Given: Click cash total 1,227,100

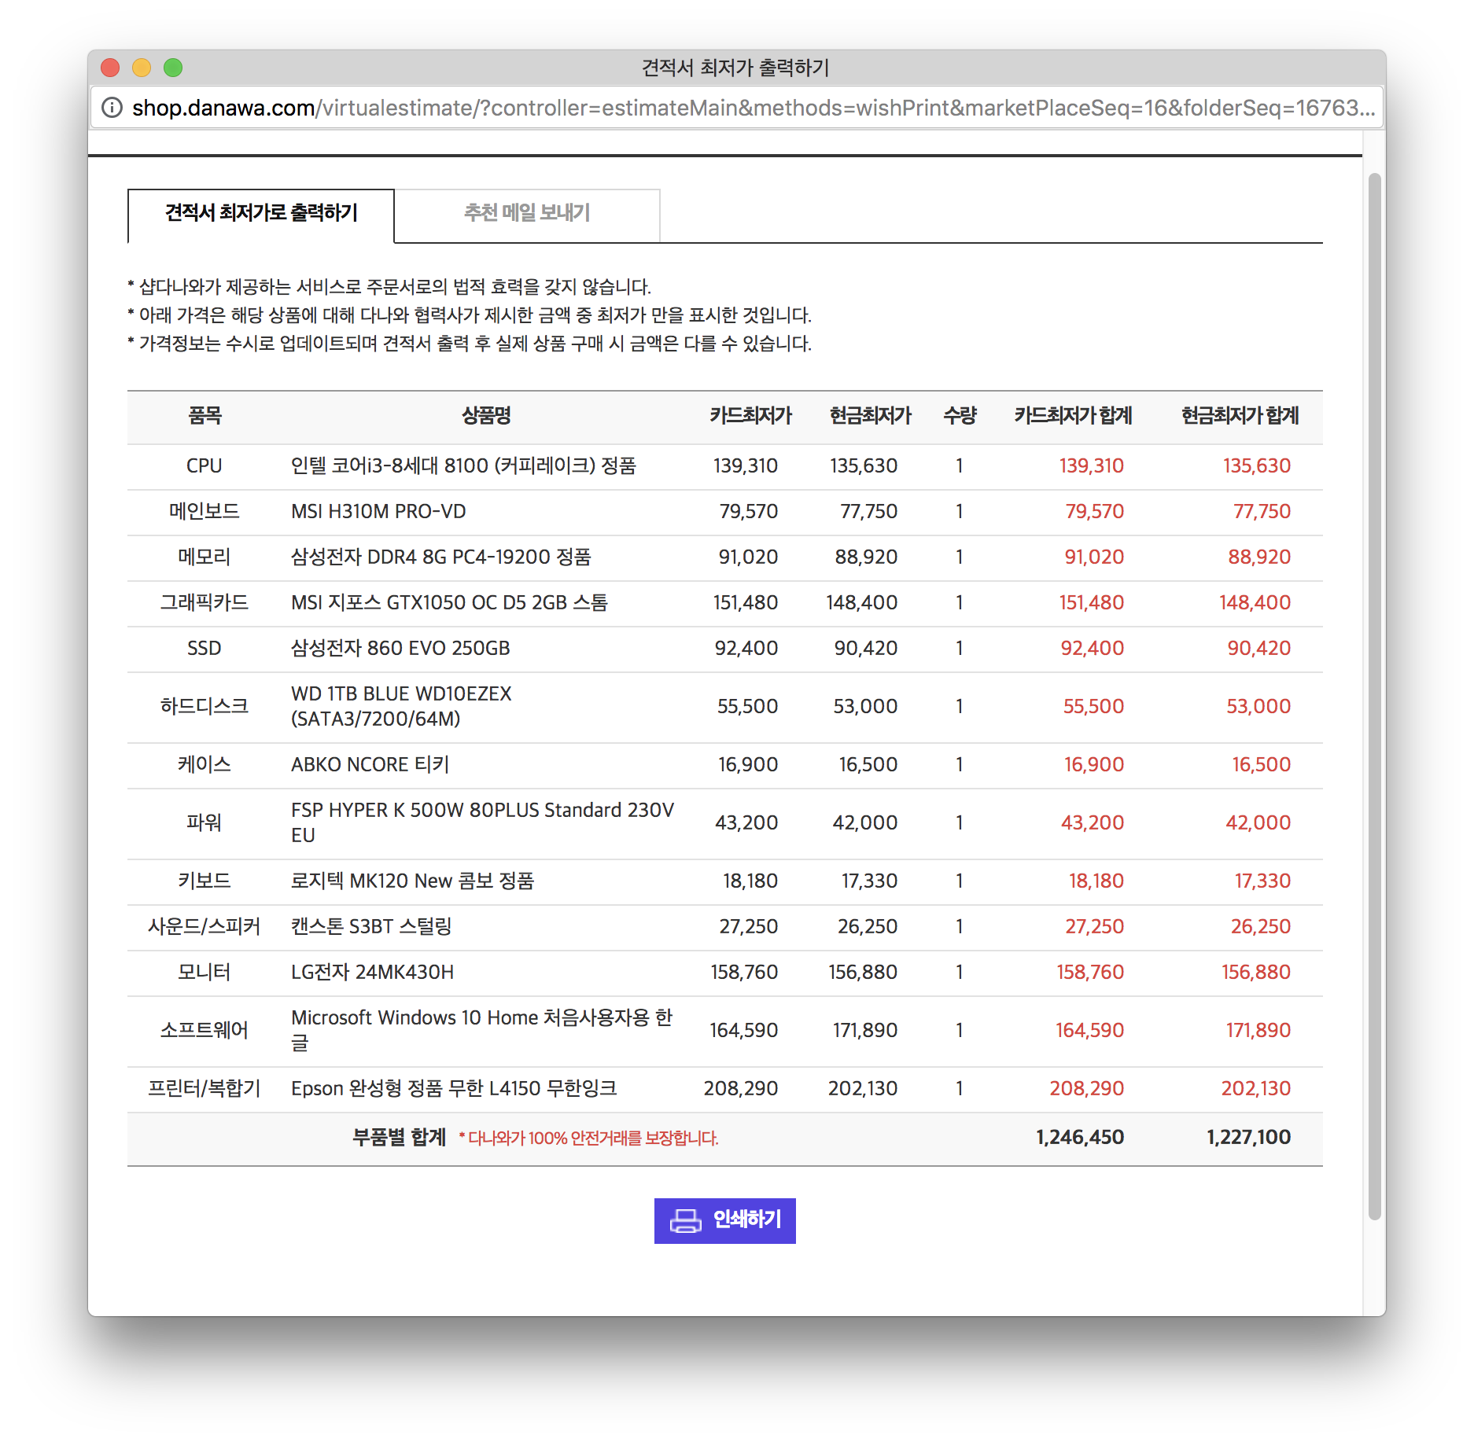Looking at the screenshot, I should [x=1248, y=1137].
